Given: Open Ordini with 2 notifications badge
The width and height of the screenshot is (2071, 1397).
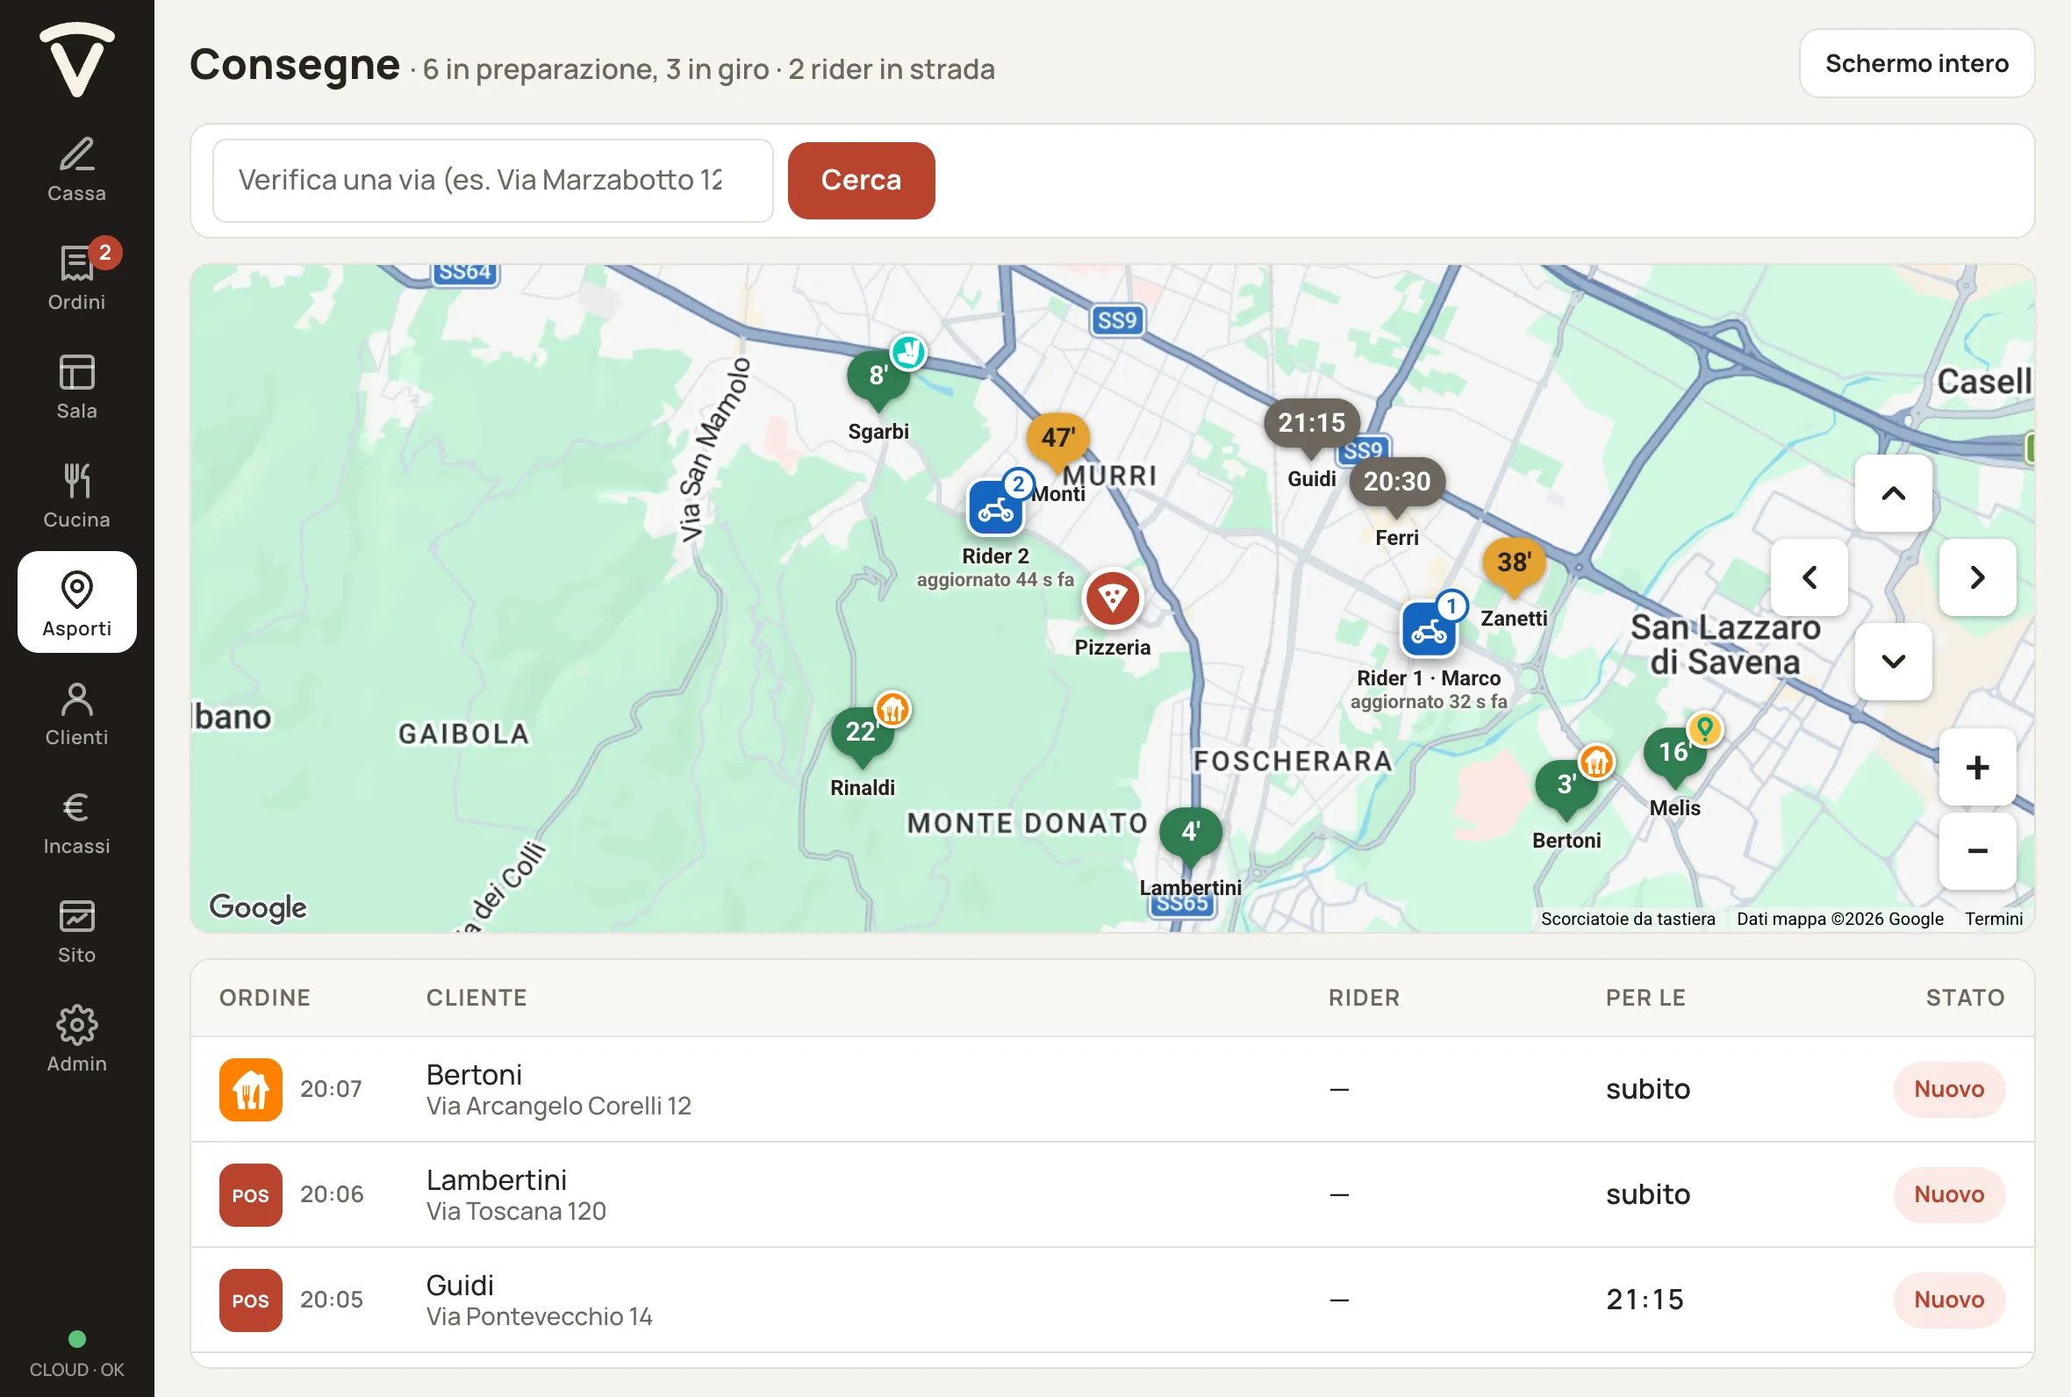Looking at the screenshot, I should click(76, 277).
